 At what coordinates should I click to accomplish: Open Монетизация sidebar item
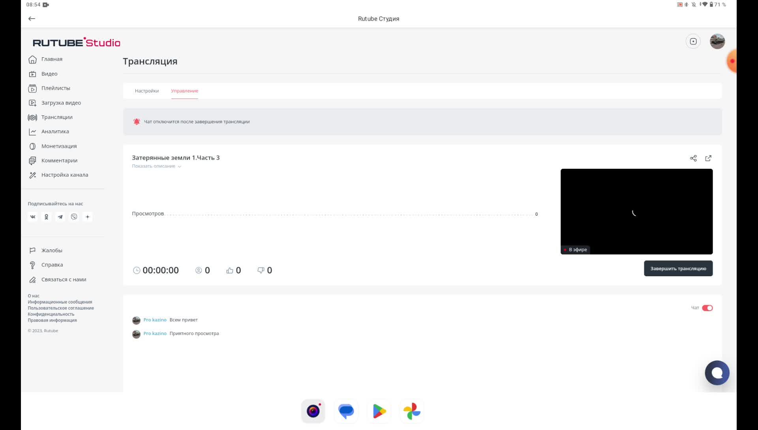tap(59, 146)
